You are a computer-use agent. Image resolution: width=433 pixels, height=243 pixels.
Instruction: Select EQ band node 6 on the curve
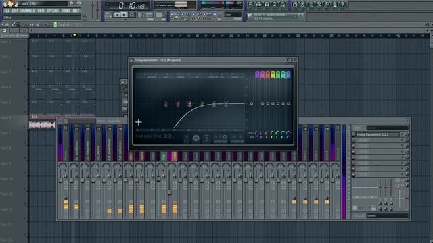click(214, 103)
